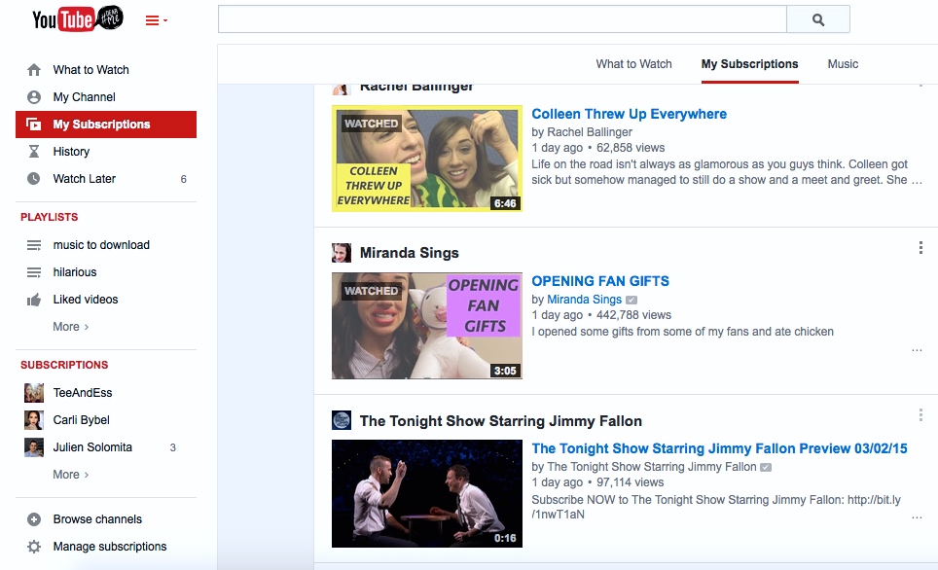Screen dimensions: 938x570
Task: Click the Tonight Show feed channel avatar
Action: click(342, 420)
